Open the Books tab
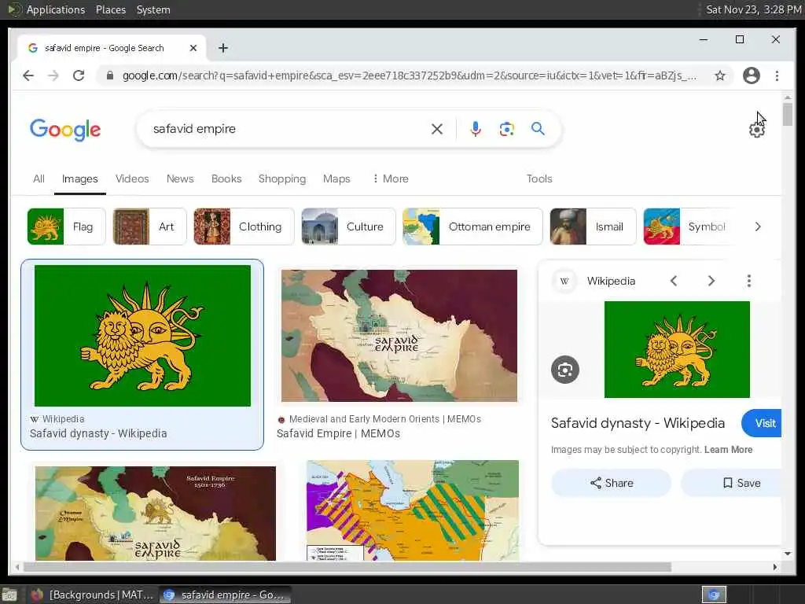Viewport: 805px width, 604px height. [226, 179]
